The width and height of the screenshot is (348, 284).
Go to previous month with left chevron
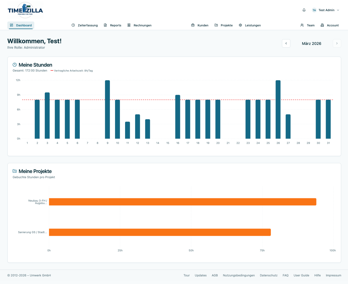point(286,44)
